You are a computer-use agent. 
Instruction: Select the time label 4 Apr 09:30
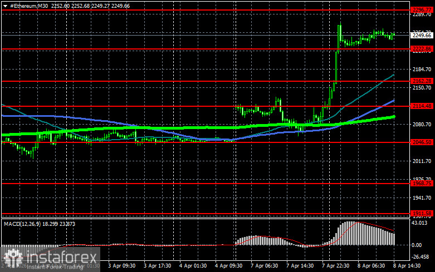(228, 266)
